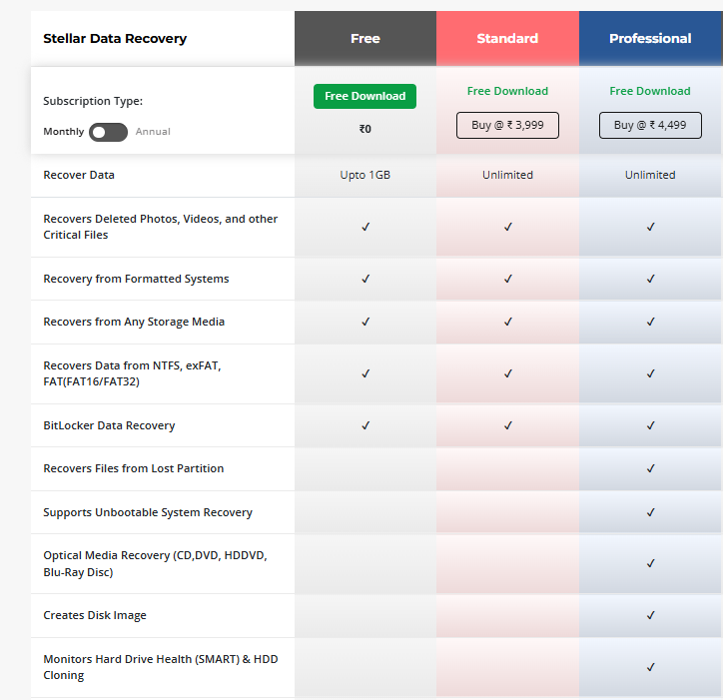Click Free column checkmark for BitLocker Data Recovery
723x700 pixels.
pos(365,425)
